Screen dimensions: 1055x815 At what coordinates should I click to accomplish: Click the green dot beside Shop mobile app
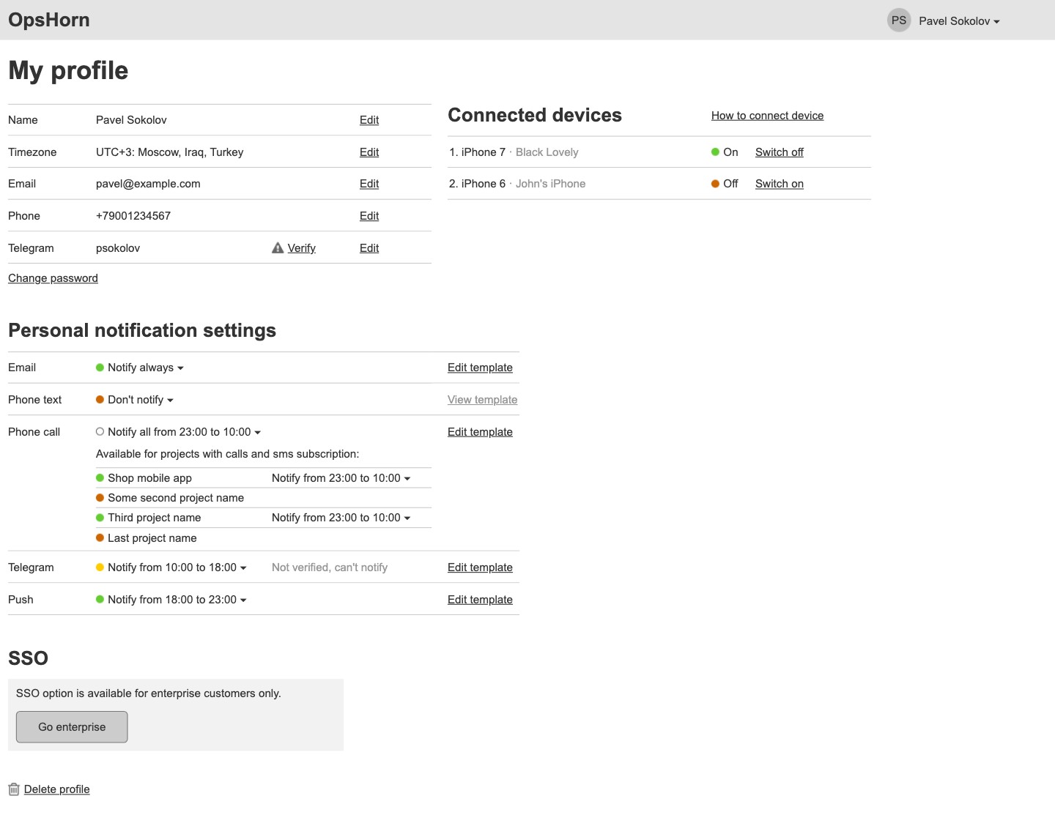pos(100,478)
